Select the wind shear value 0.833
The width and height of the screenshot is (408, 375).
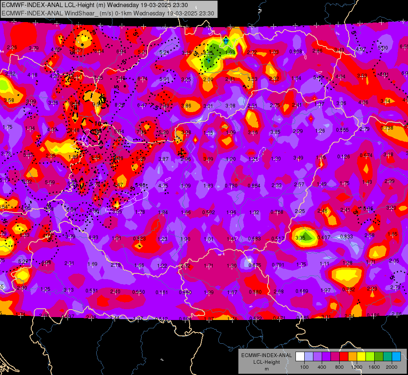click(x=347, y=237)
